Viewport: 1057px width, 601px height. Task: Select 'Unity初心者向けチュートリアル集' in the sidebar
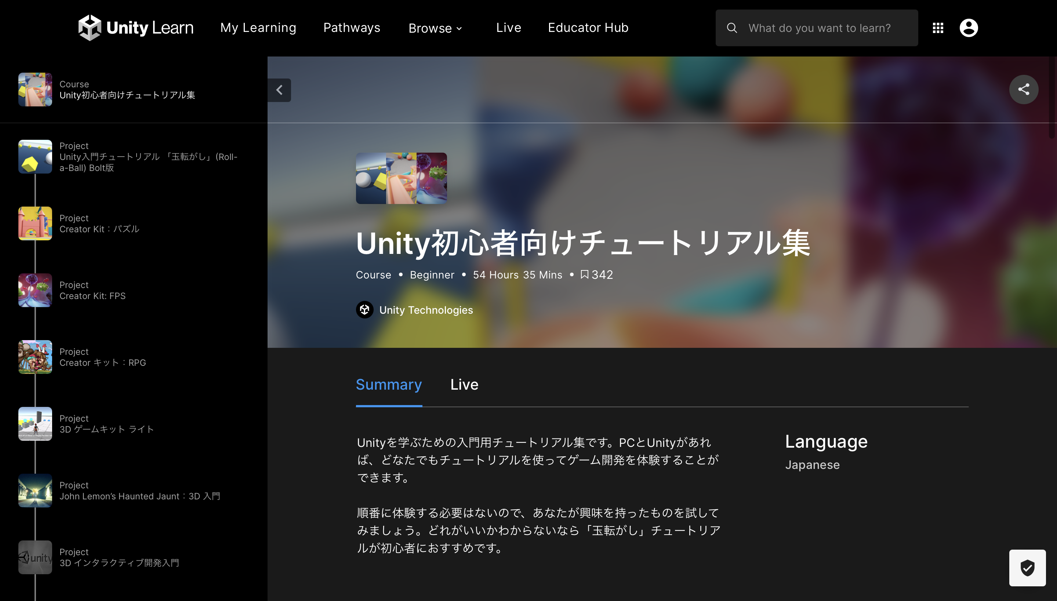point(127,95)
